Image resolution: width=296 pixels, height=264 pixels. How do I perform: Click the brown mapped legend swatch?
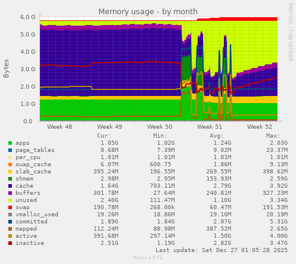(10, 229)
